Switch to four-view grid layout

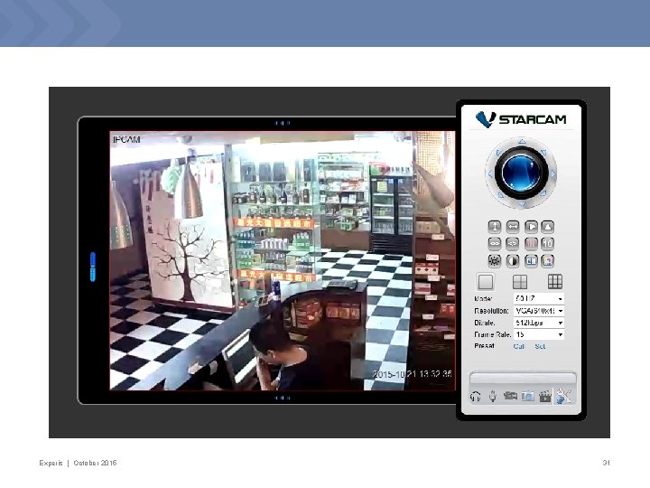pos(520,282)
